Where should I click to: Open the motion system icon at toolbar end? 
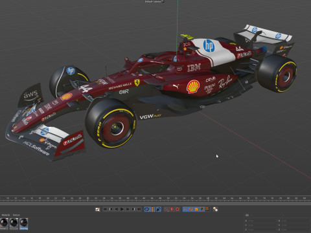(x=215, y=209)
